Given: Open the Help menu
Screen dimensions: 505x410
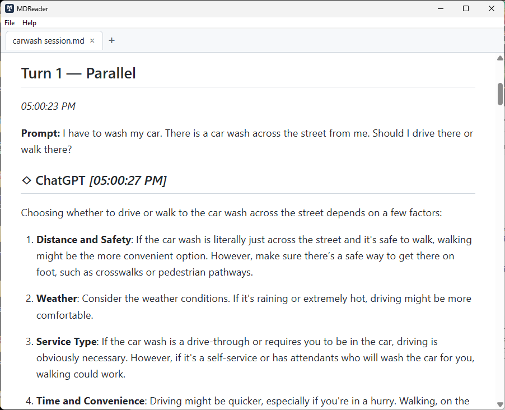Looking at the screenshot, I should pos(29,23).
